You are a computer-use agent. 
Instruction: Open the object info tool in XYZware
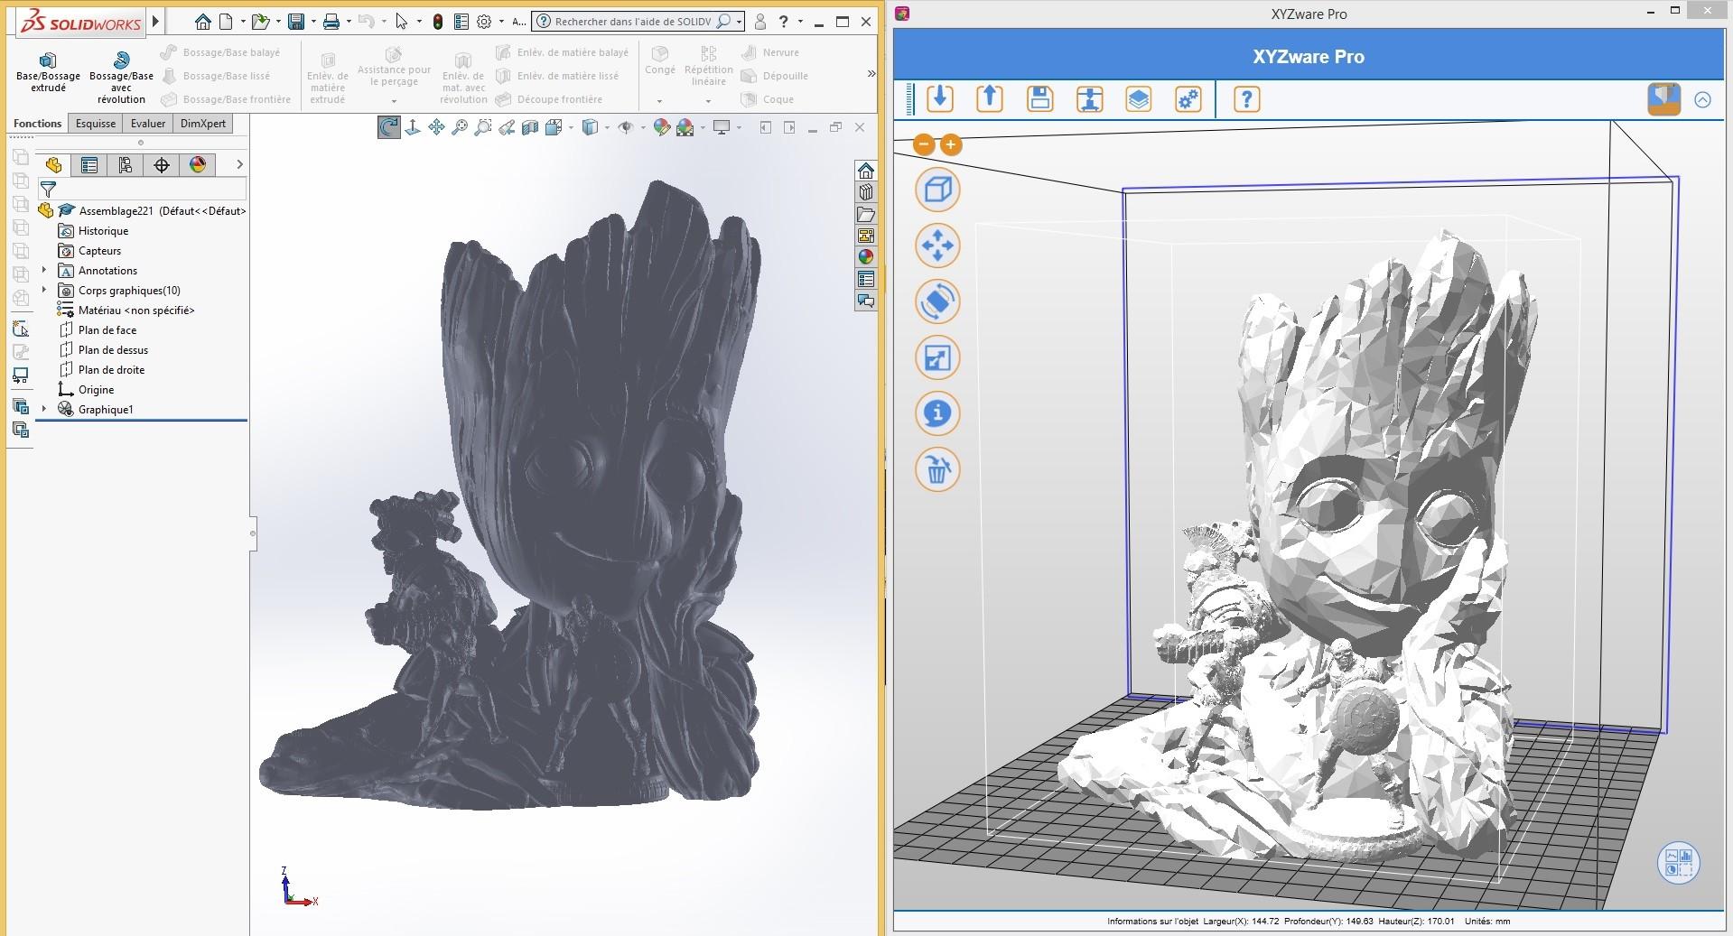(936, 413)
